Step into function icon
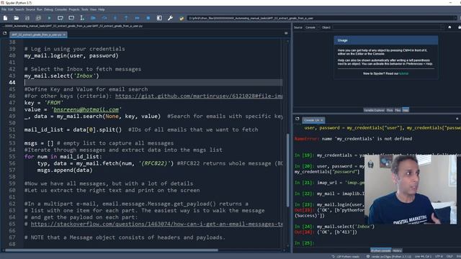 point(115,18)
